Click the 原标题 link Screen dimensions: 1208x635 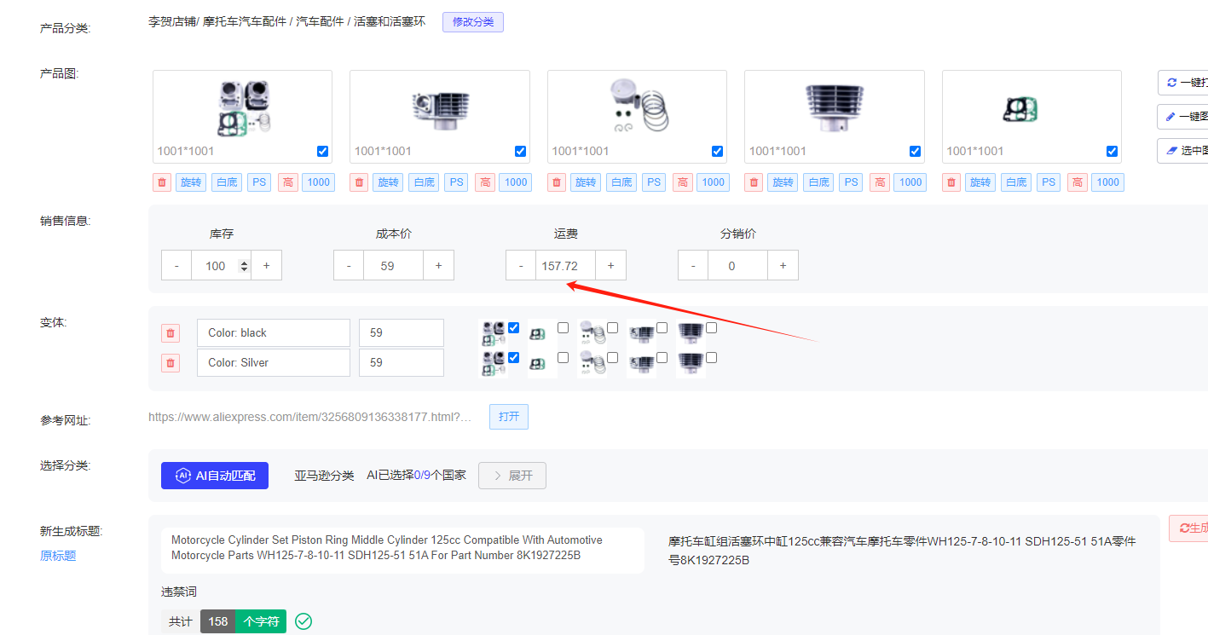coord(58,556)
